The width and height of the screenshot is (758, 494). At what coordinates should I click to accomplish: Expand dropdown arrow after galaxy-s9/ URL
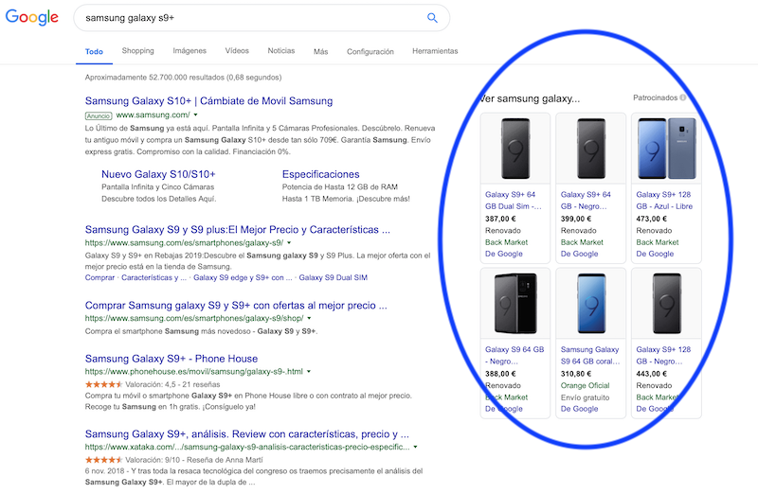(290, 243)
